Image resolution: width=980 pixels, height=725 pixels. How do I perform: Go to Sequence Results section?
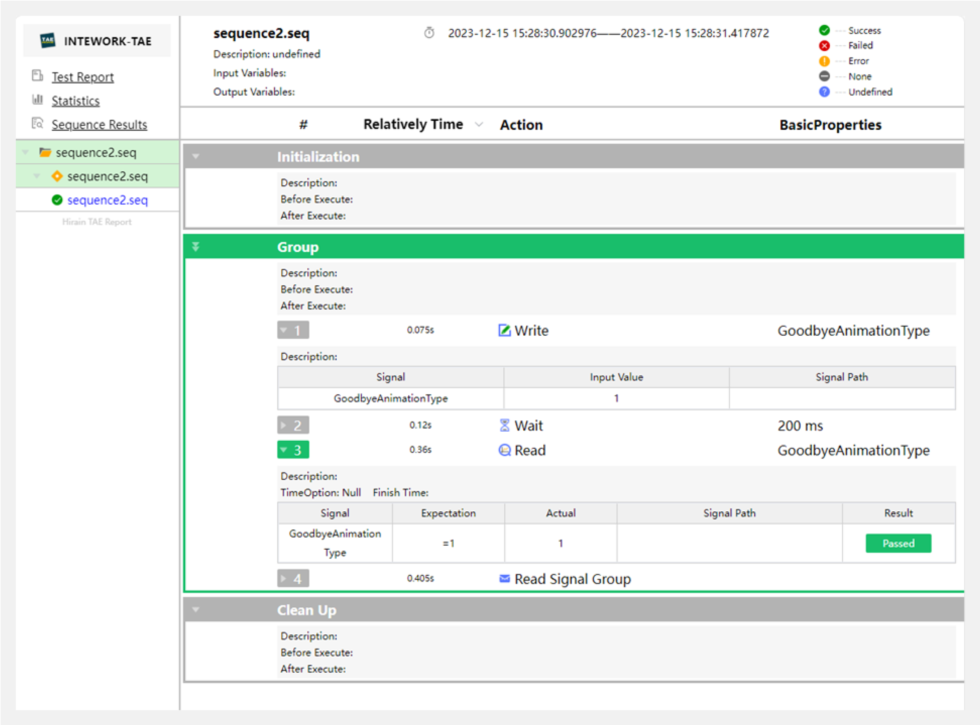pos(99,124)
